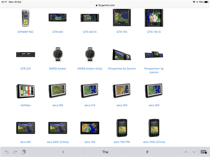210x157 pixels.
Task: Open the SafeNav text link
Action: pyautogui.click(x=26, y=105)
